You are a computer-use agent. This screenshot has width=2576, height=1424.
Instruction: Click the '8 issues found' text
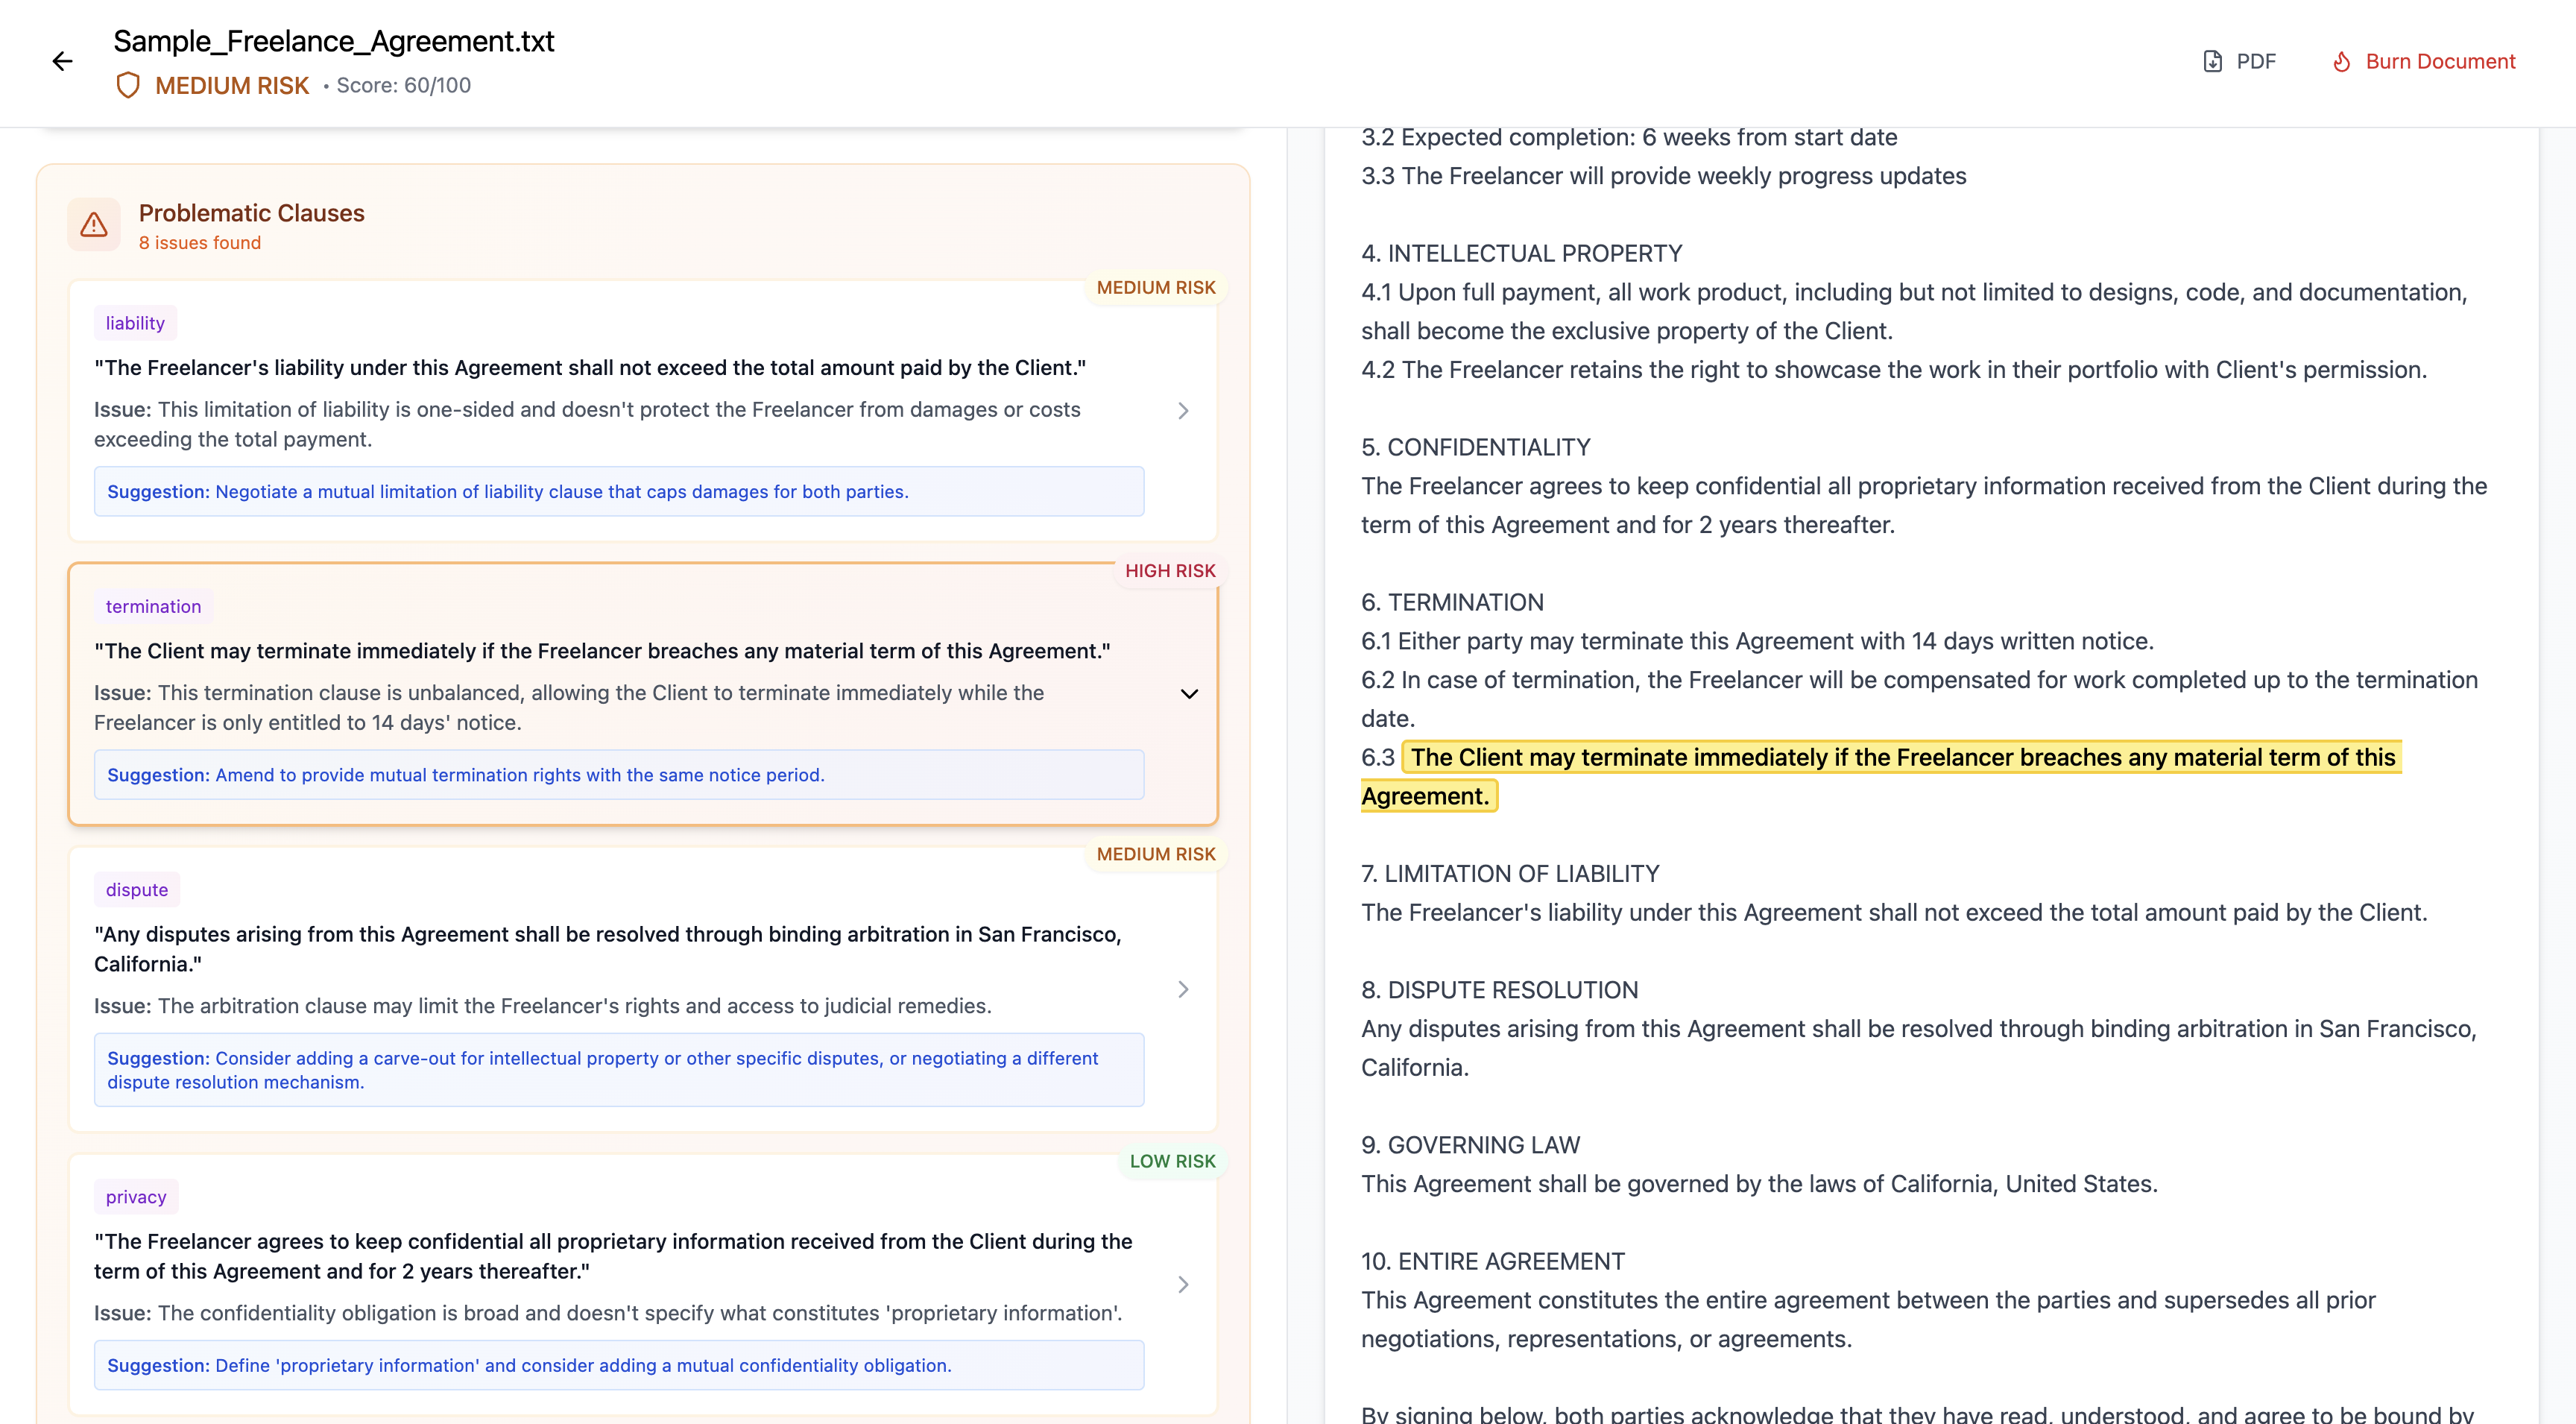tap(200, 243)
